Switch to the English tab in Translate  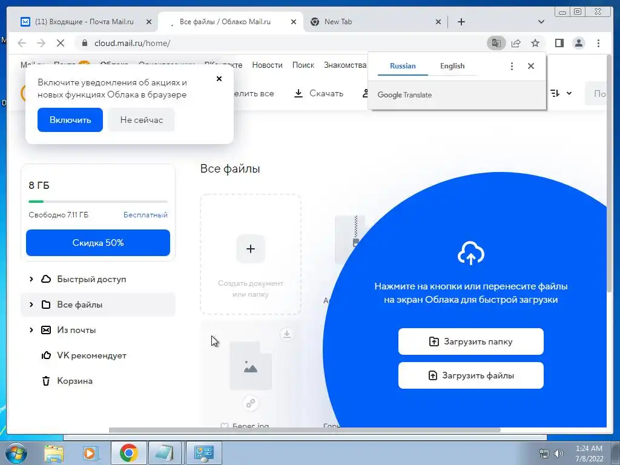tap(452, 66)
